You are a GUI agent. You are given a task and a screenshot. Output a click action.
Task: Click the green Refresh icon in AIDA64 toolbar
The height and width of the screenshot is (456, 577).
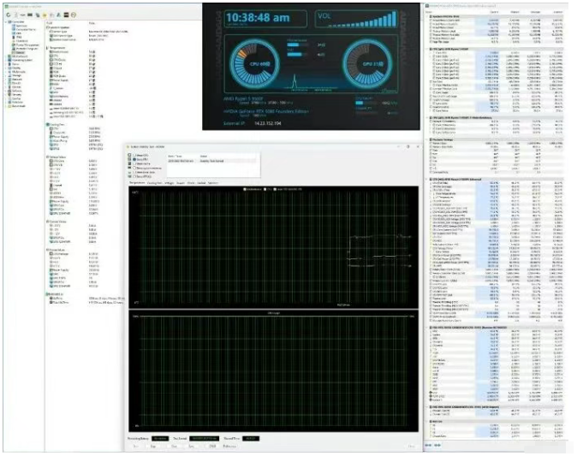coord(9,15)
